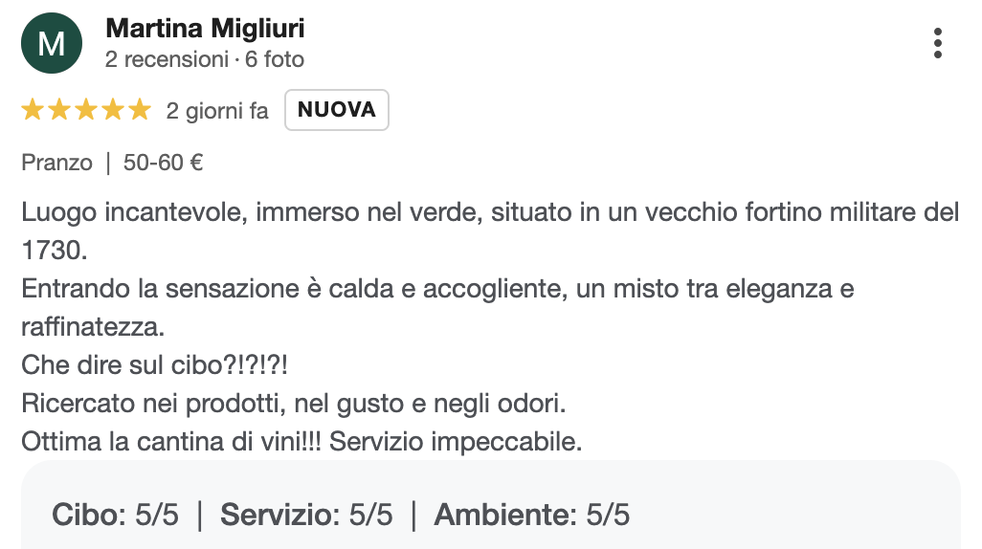Click the "50-60 €" price range
982x549 pixels.
coord(163,163)
